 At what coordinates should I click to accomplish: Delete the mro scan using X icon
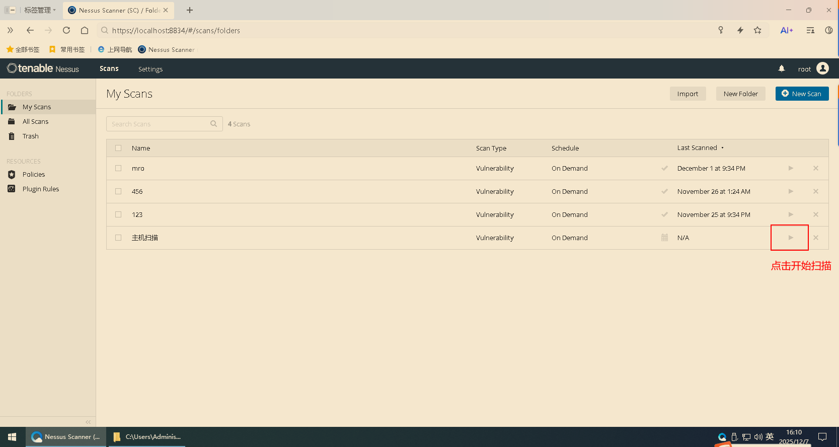click(x=815, y=168)
